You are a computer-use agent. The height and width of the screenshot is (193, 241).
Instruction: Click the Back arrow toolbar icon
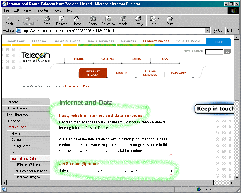pos(9,19)
